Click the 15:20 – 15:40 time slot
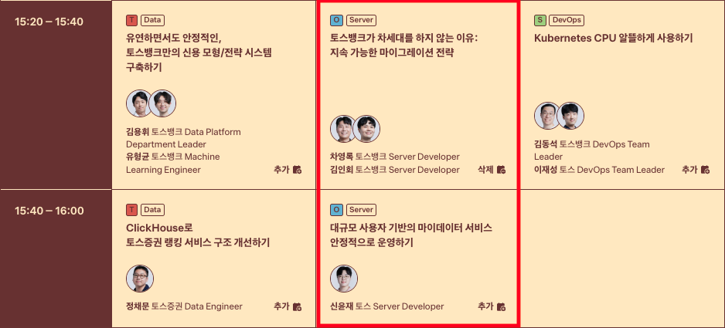The image size is (725, 328). coord(49,22)
